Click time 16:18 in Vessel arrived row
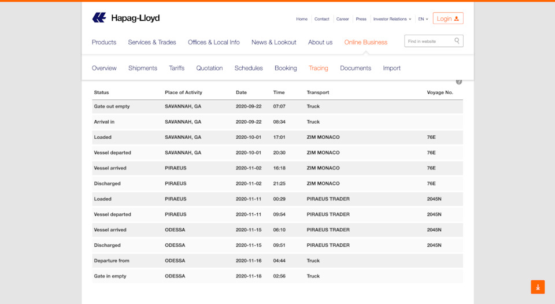 pos(279,168)
